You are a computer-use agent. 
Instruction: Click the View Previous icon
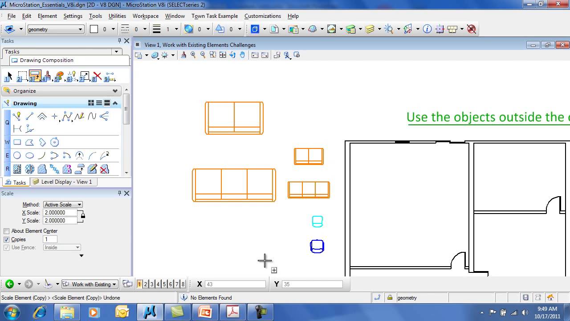click(255, 55)
